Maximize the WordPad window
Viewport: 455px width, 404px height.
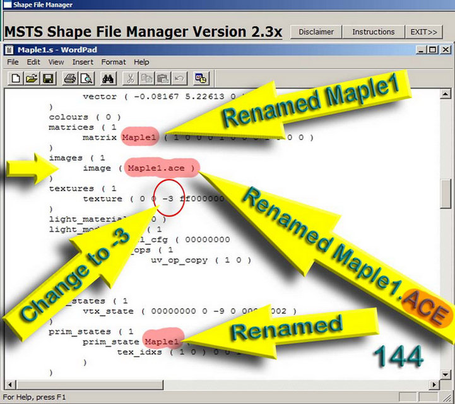point(432,50)
